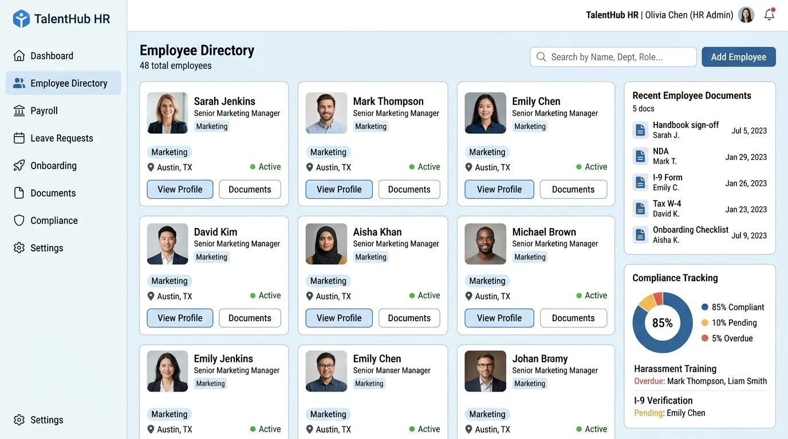Viewport: 788px width, 439px height.
Task: Click the location pin on Michael Brown's card
Action: point(470,296)
